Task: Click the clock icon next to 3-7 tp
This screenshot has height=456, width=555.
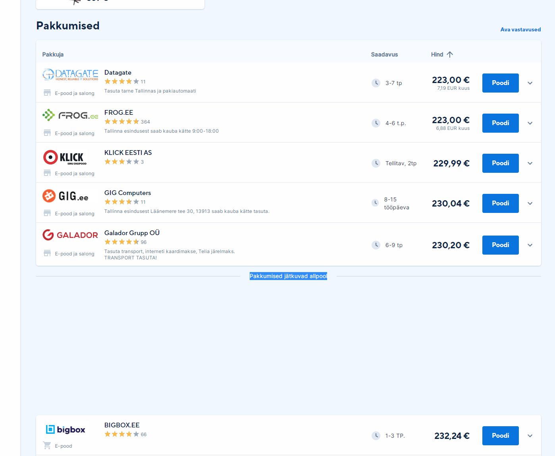Action: [376, 83]
